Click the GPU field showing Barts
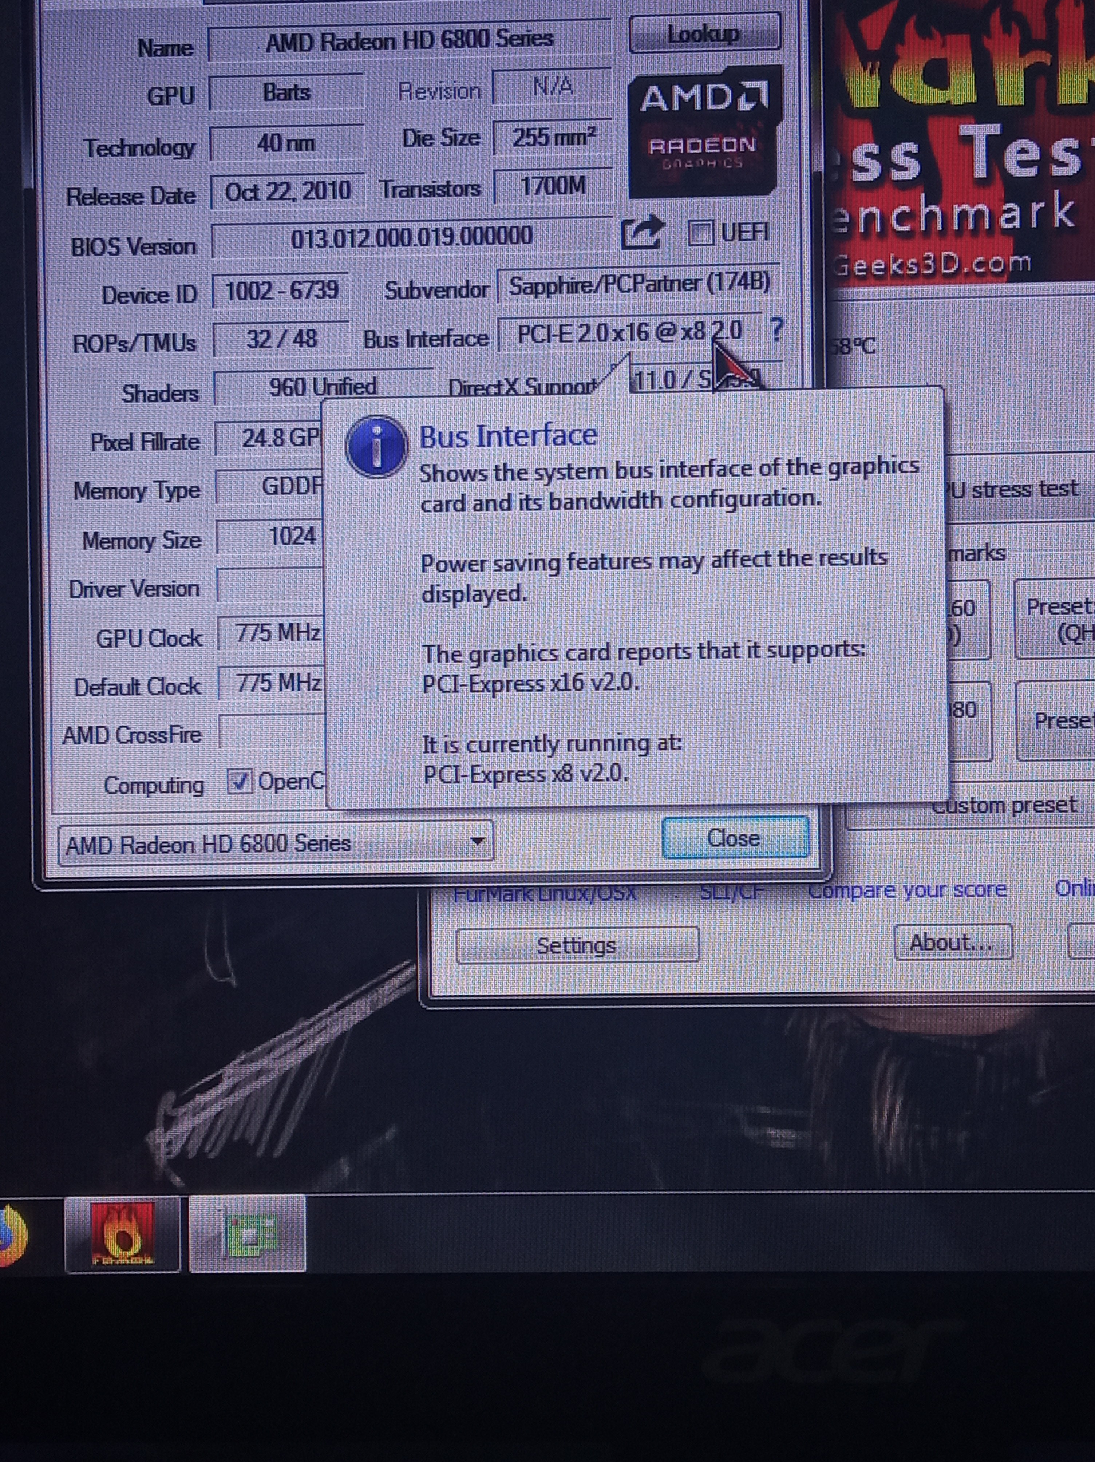Image resolution: width=1095 pixels, height=1462 pixels. pos(286,92)
